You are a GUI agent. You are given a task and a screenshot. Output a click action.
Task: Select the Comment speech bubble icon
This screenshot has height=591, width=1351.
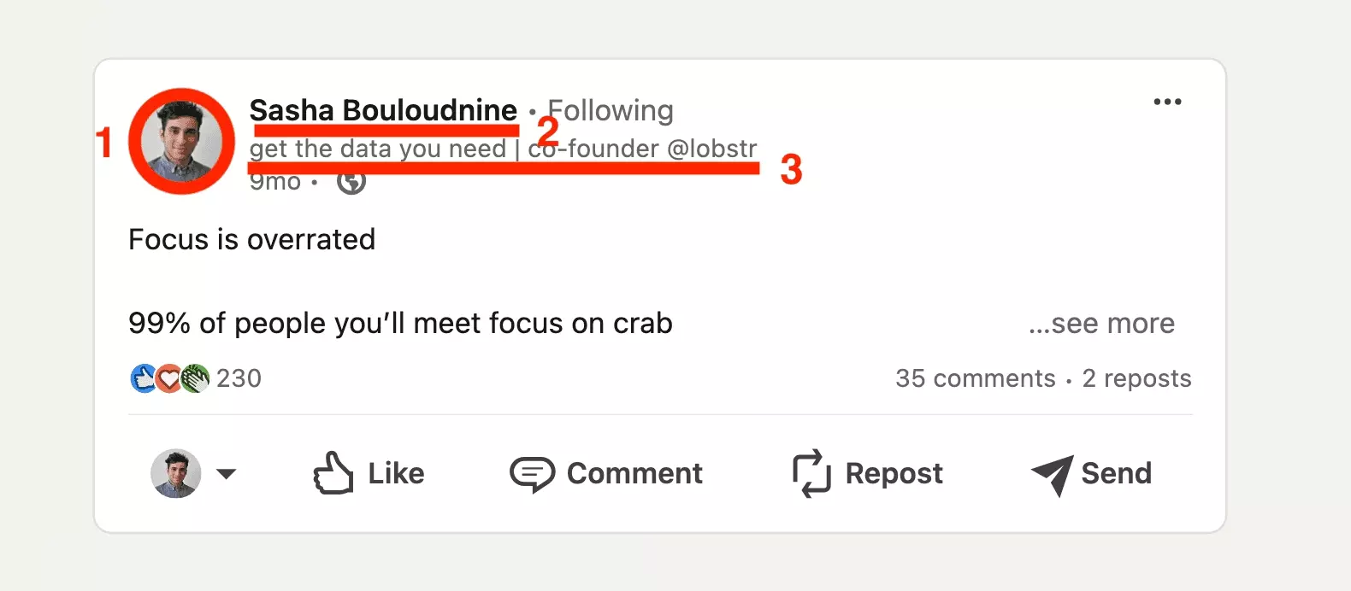(x=532, y=472)
